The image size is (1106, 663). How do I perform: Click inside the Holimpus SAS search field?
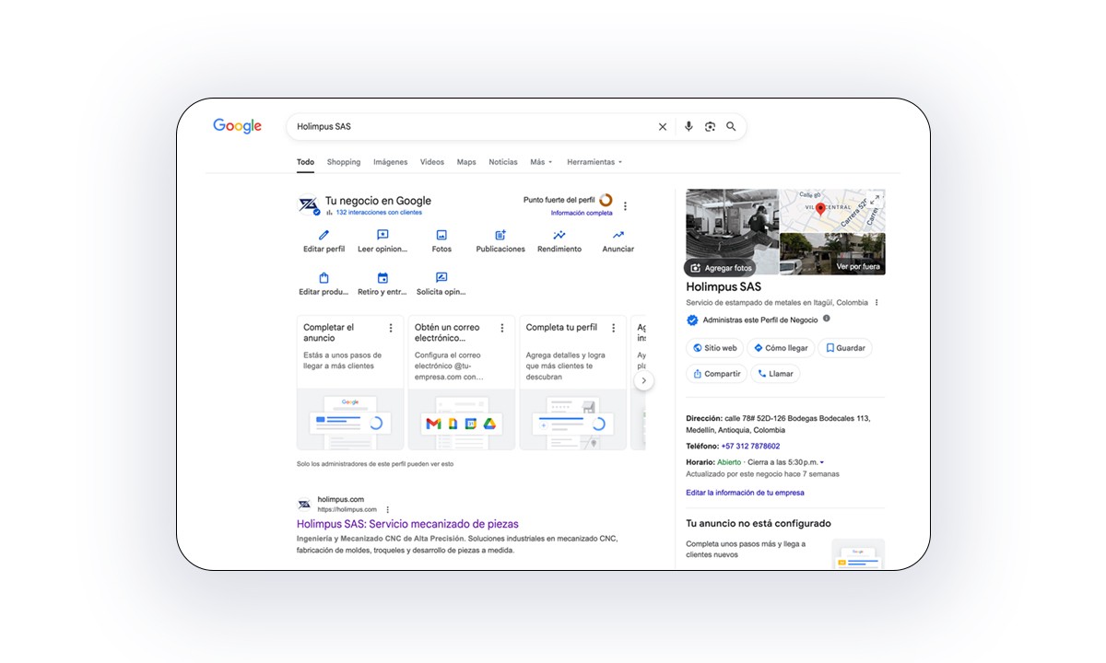coord(470,127)
